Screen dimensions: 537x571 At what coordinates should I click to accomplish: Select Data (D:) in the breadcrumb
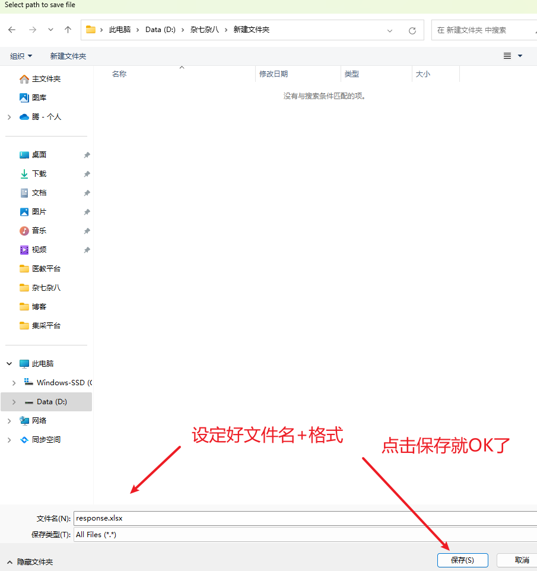(x=160, y=30)
